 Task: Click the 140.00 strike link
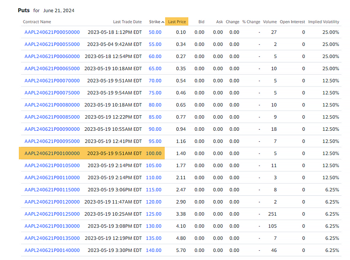tap(154, 250)
